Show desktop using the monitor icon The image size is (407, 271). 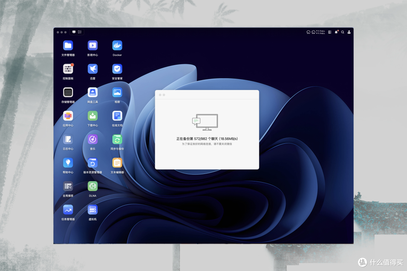(74, 32)
